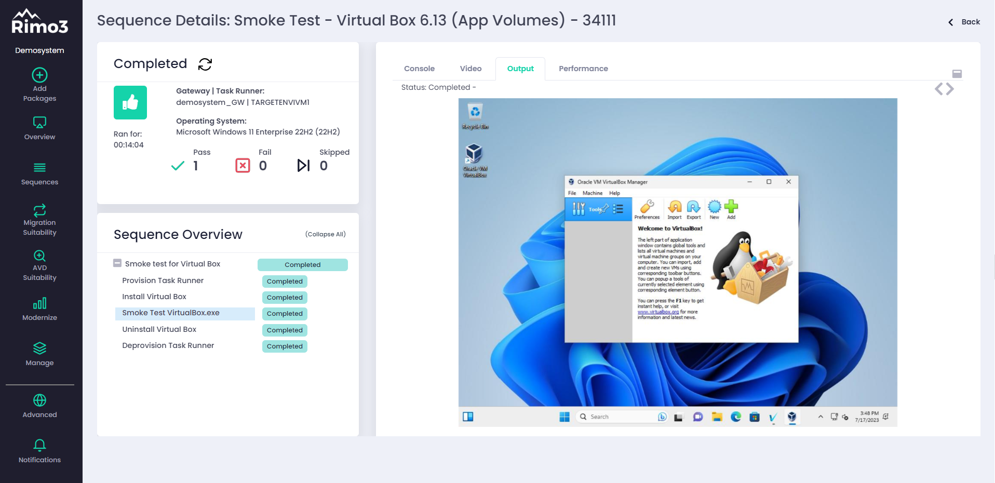995x483 pixels.
Task: Click Status: Completed text
Action: click(438, 87)
